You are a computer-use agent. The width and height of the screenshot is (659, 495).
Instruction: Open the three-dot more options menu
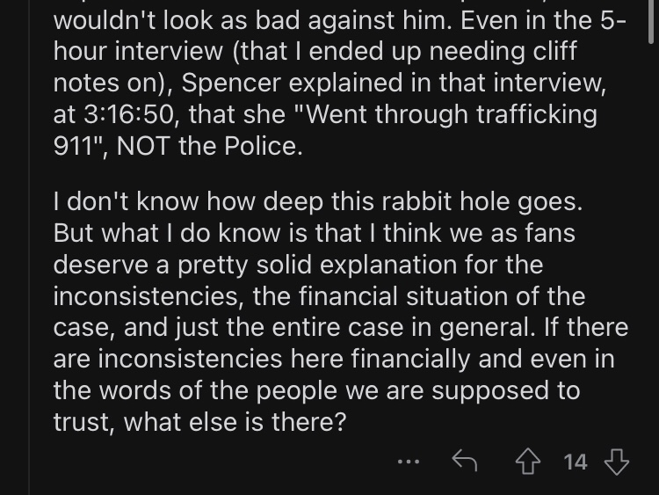tap(409, 462)
